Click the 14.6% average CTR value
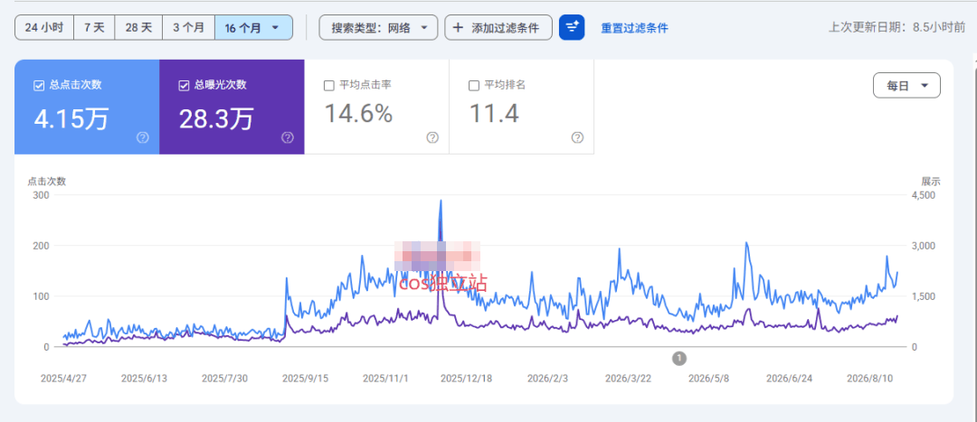 [358, 114]
